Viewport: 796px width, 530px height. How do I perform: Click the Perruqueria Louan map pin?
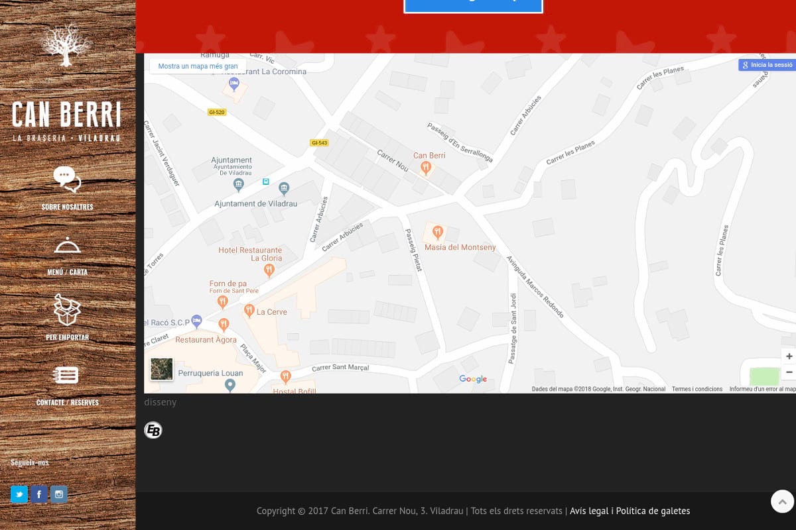pyautogui.click(x=230, y=385)
